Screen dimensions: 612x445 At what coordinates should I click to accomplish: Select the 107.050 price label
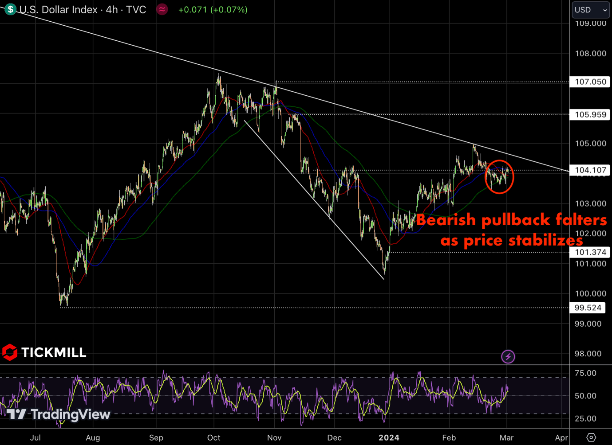(590, 82)
